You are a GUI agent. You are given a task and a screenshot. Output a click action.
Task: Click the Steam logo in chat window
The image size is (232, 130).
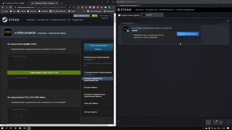(124, 10)
